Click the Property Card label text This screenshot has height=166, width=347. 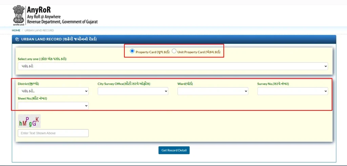click(152, 52)
